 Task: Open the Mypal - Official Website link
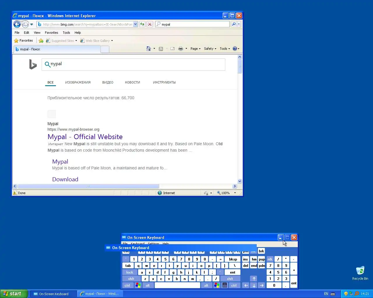pyautogui.click(x=85, y=137)
